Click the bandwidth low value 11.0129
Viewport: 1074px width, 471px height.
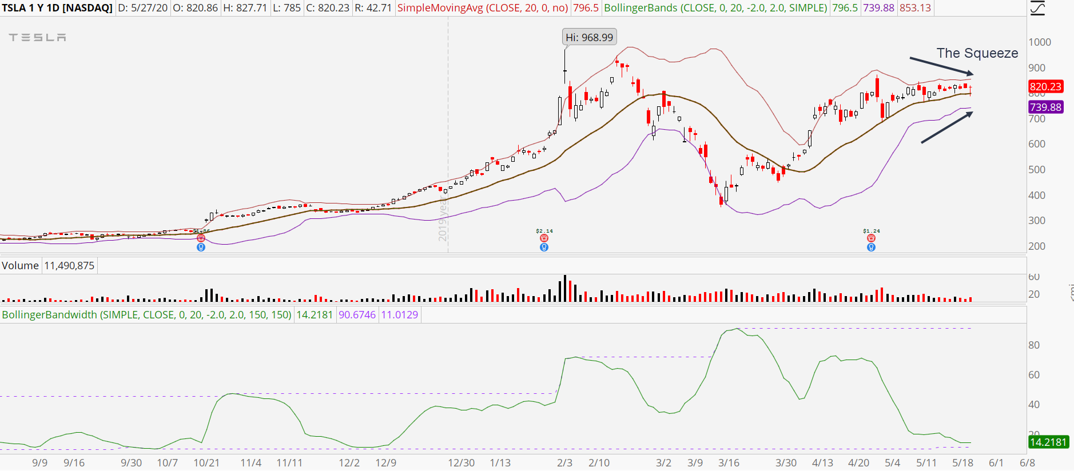[x=400, y=314]
